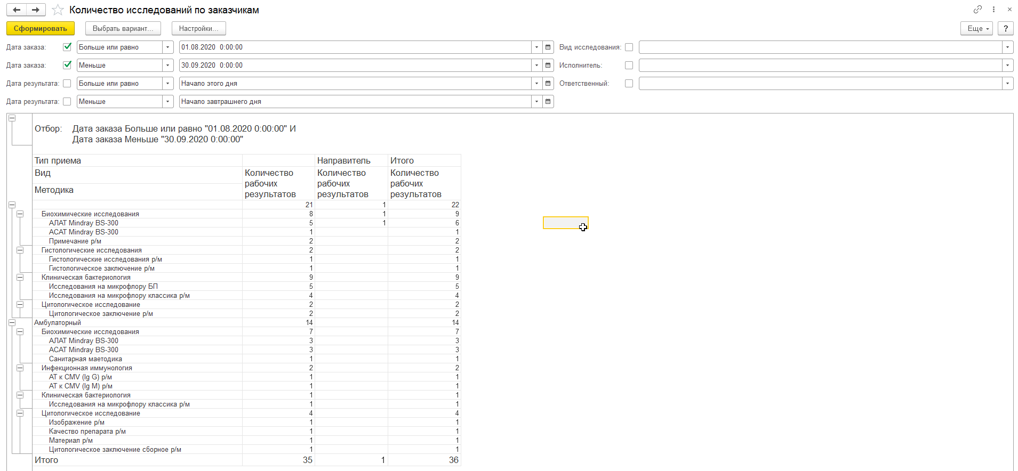Click the 'Сформировать' button

point(41,29)
